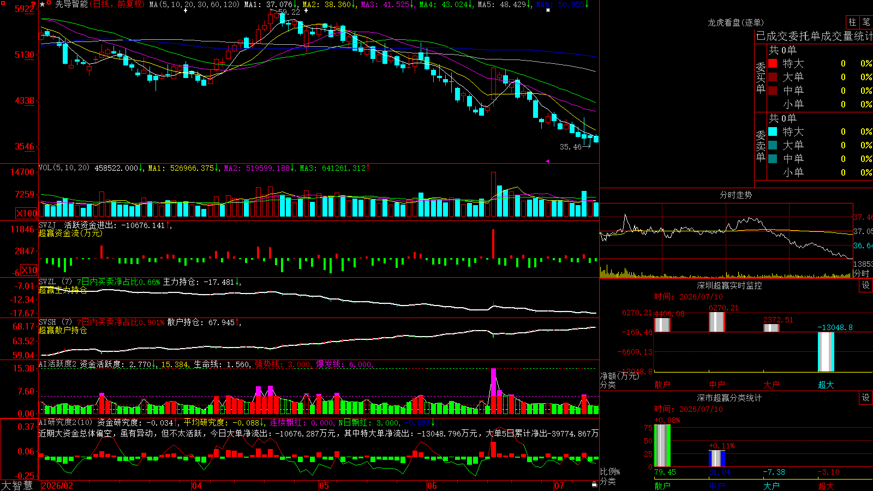
Task: Click the 已成交委托单成交量统计 header
Action: pos(814,36)
